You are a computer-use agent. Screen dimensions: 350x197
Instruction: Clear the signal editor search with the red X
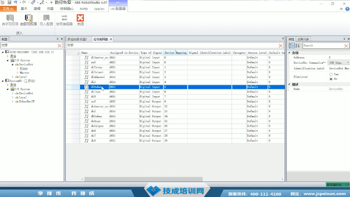coord(281,46)
